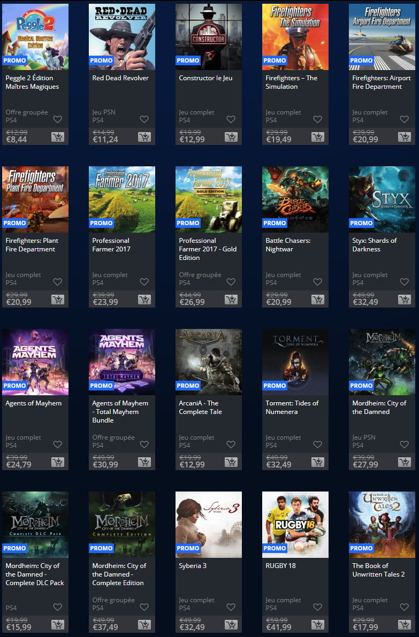Add Syberia 3 to the cart
The width and height of the screenshot is (419, 637).
(x=231, y=625)
